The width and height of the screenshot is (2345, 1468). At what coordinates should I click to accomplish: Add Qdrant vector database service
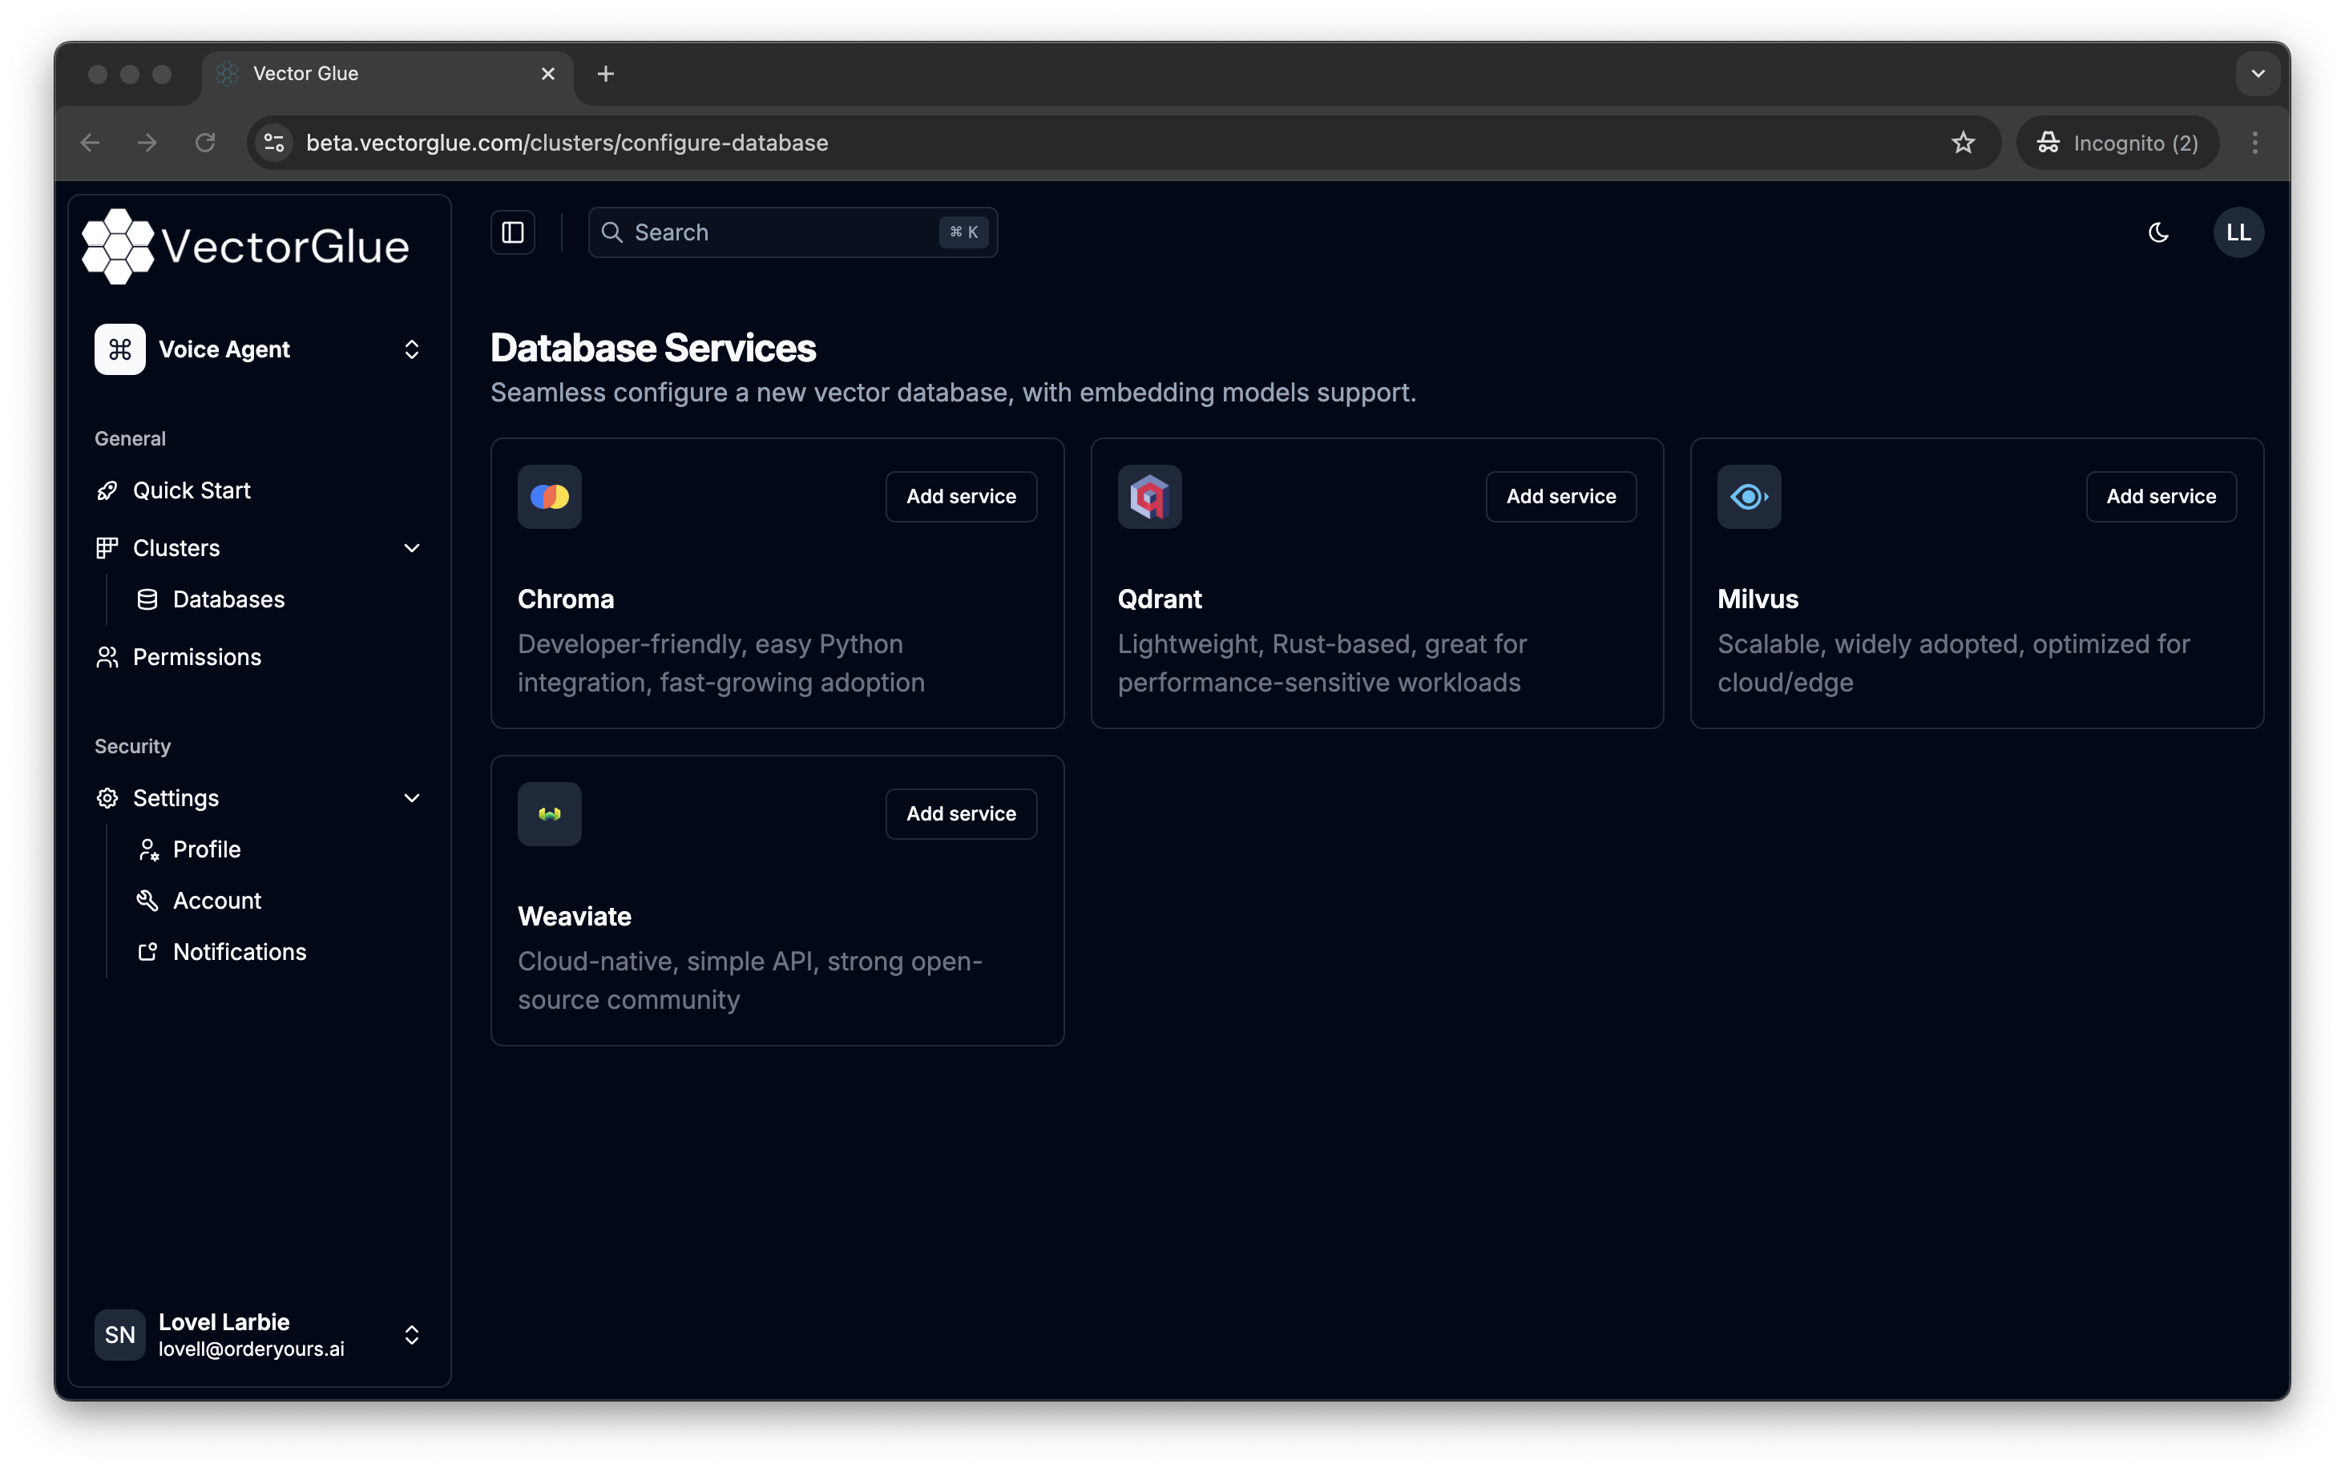[1560, 495]
